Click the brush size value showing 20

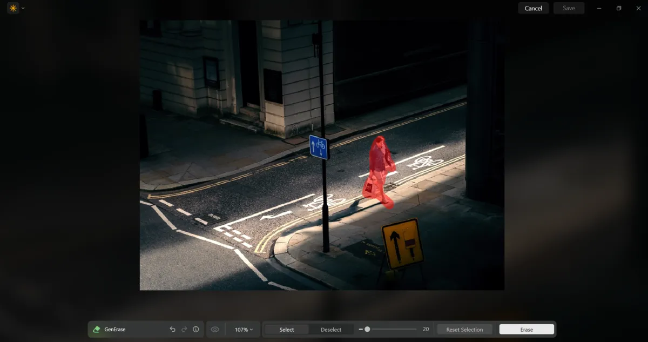425,328
